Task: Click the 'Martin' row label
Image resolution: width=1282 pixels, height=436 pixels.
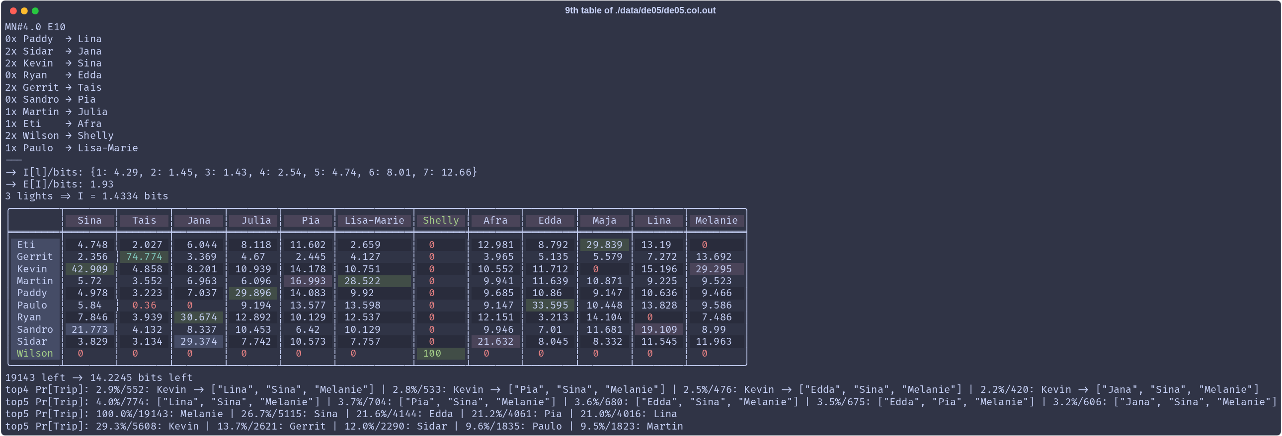Action: (35, 281)
